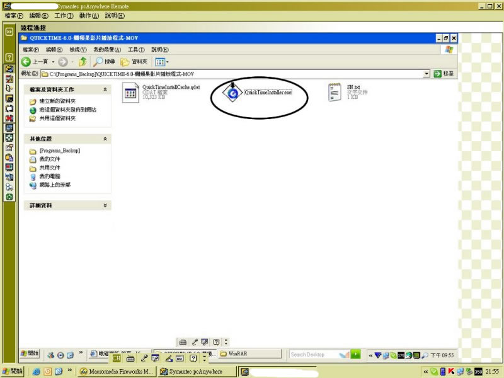
Task: Select the SN.txt text file icon
Action: tap(335, 92)
